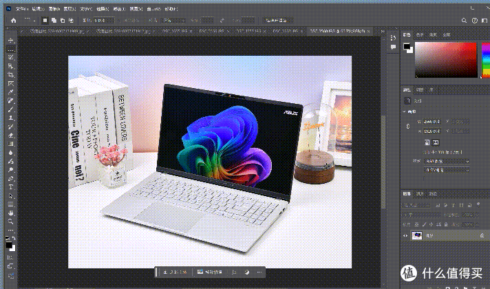Click Remove Background in contextual task bar

point(210,272)
